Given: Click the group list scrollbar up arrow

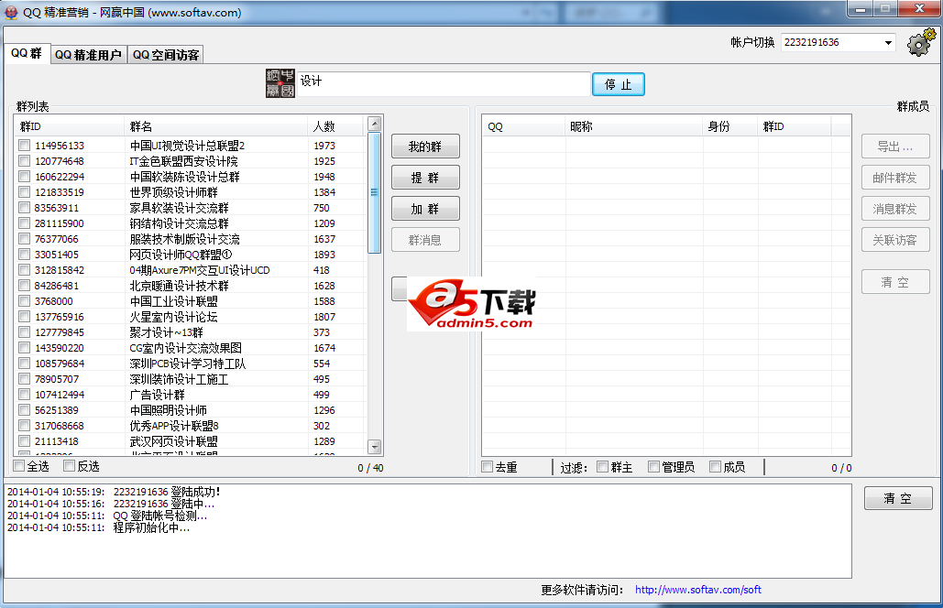Looking at the screenshot, I should click(x=375, y=124).
